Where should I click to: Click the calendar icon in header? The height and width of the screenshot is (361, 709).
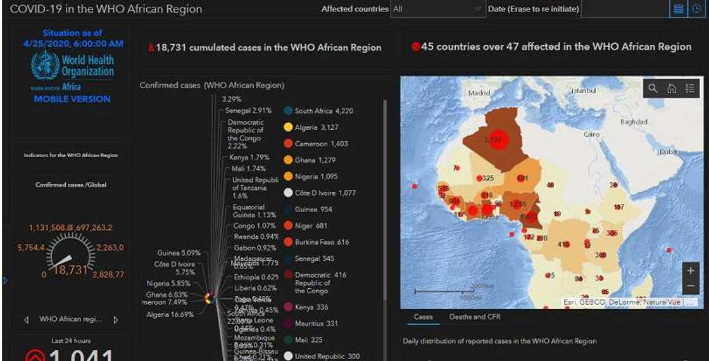coord(679,9)
